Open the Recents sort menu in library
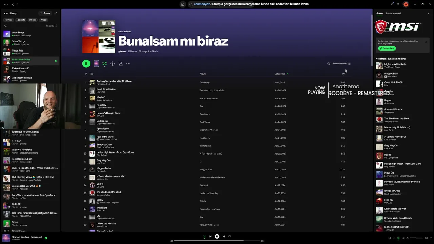 point(52,26)
